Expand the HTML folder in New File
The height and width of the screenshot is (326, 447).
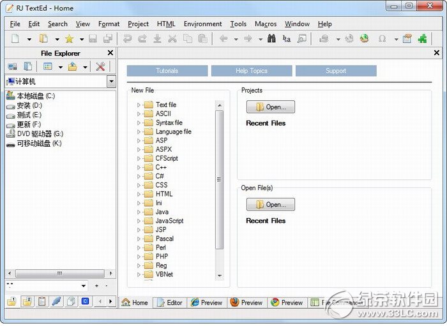(x=139, y=194)
